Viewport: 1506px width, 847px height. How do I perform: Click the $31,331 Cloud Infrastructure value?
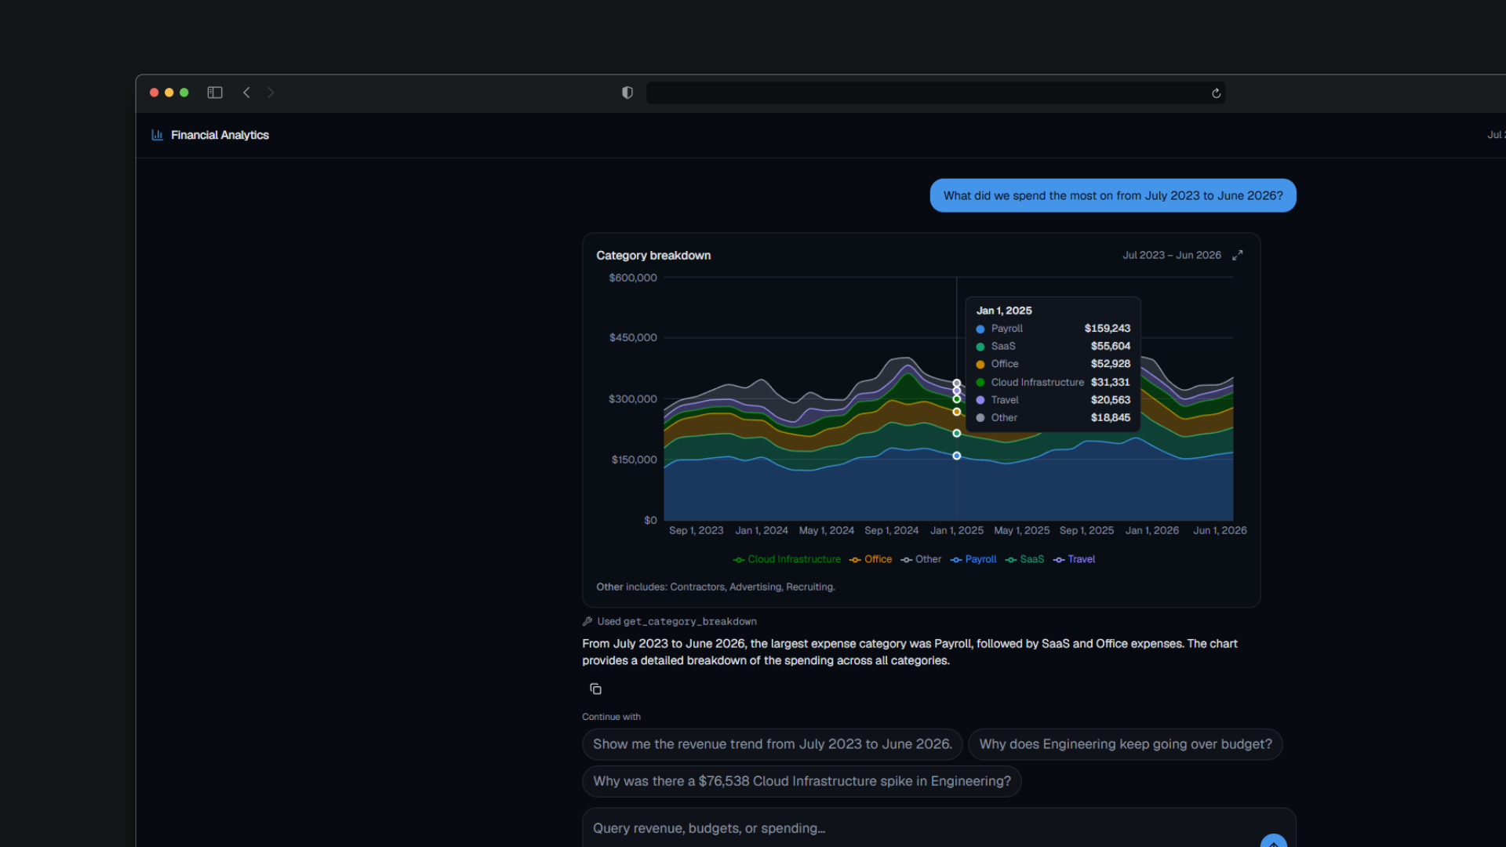(x=1110, y=382)
